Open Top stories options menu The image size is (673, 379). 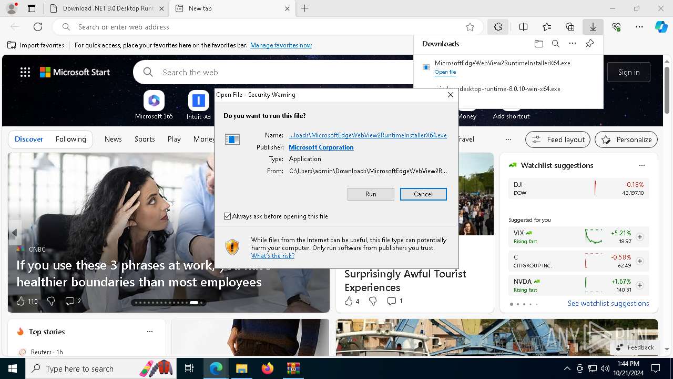[150, 332]
